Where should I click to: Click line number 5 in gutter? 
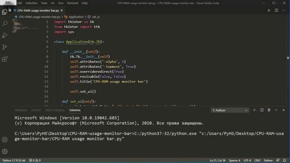pyautogui.click(x=47, y=42)
